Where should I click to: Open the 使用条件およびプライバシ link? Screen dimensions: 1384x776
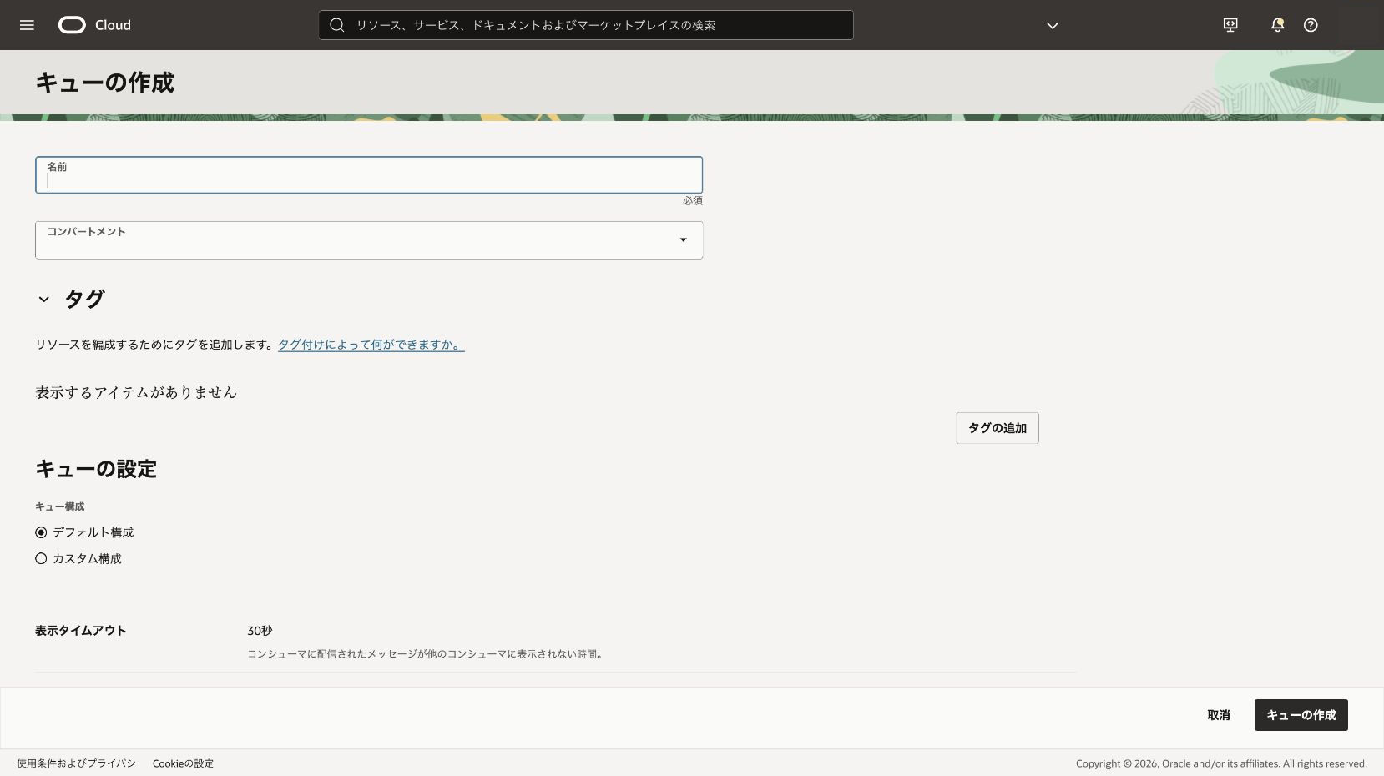tap(76, 763)
